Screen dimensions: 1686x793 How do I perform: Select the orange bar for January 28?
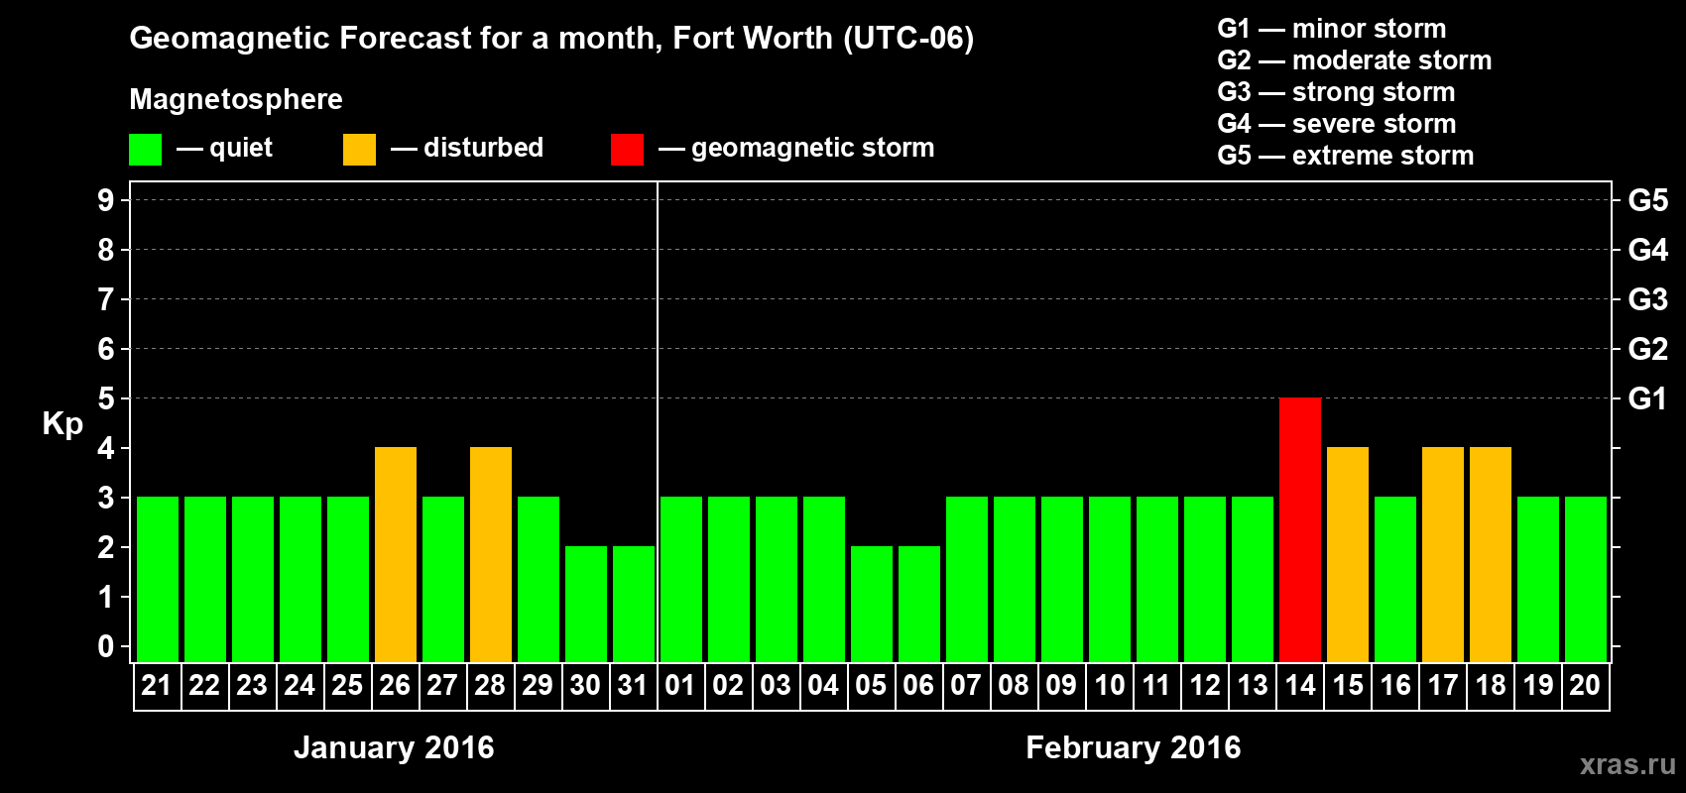click(491, 554)
